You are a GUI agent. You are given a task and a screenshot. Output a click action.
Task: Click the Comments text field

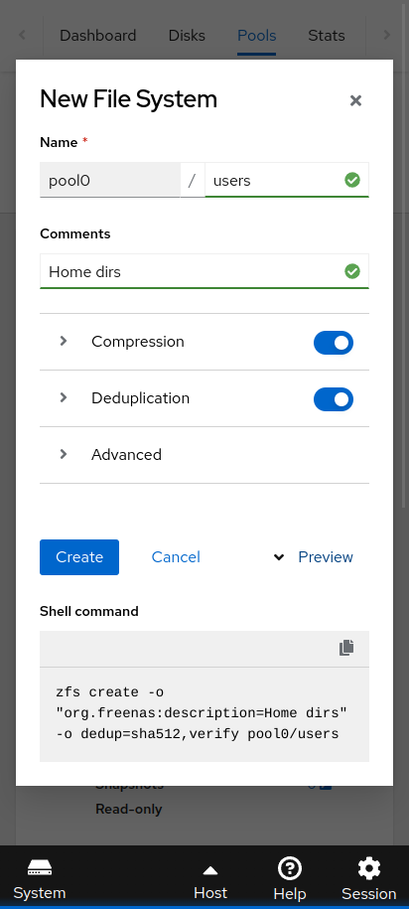(x=204, y=271)
